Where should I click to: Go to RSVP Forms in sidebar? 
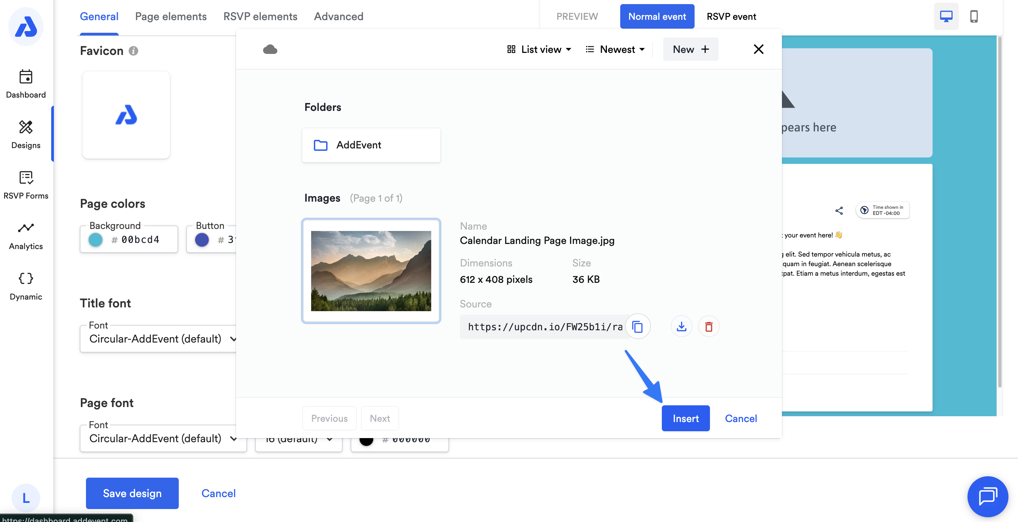pyautogui.click(x=26, y=185)
